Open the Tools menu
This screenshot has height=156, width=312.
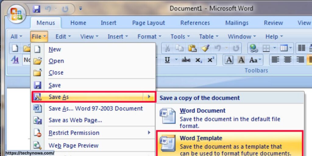[x=180, y=37]
